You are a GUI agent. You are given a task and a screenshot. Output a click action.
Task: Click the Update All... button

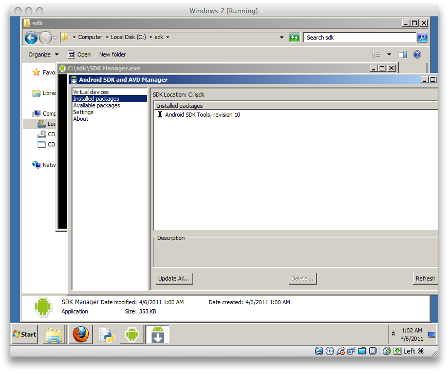pos(174,278)
